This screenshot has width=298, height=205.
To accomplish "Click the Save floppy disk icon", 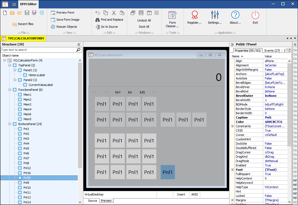I will tap(27, 13).
